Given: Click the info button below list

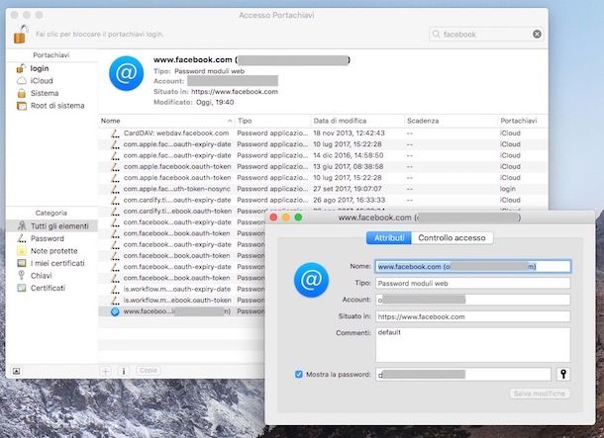Looking at the screenshot, I should pyautogui.click(x=123, y=371).
